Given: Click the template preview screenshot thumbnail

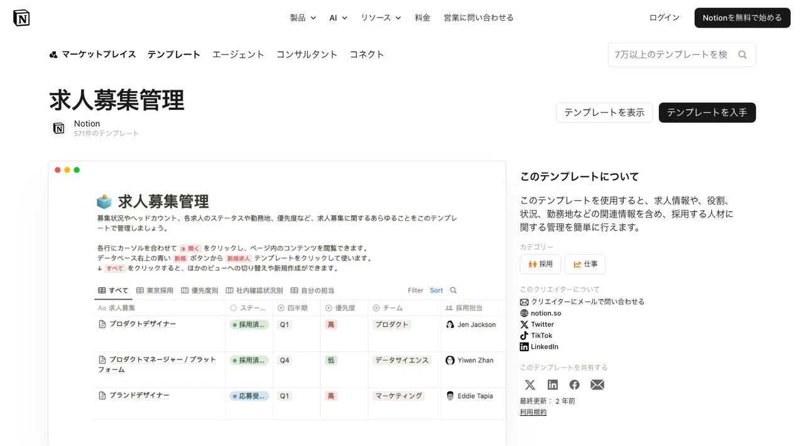Looking at the screenshot, I should click(x=277, y=304).
